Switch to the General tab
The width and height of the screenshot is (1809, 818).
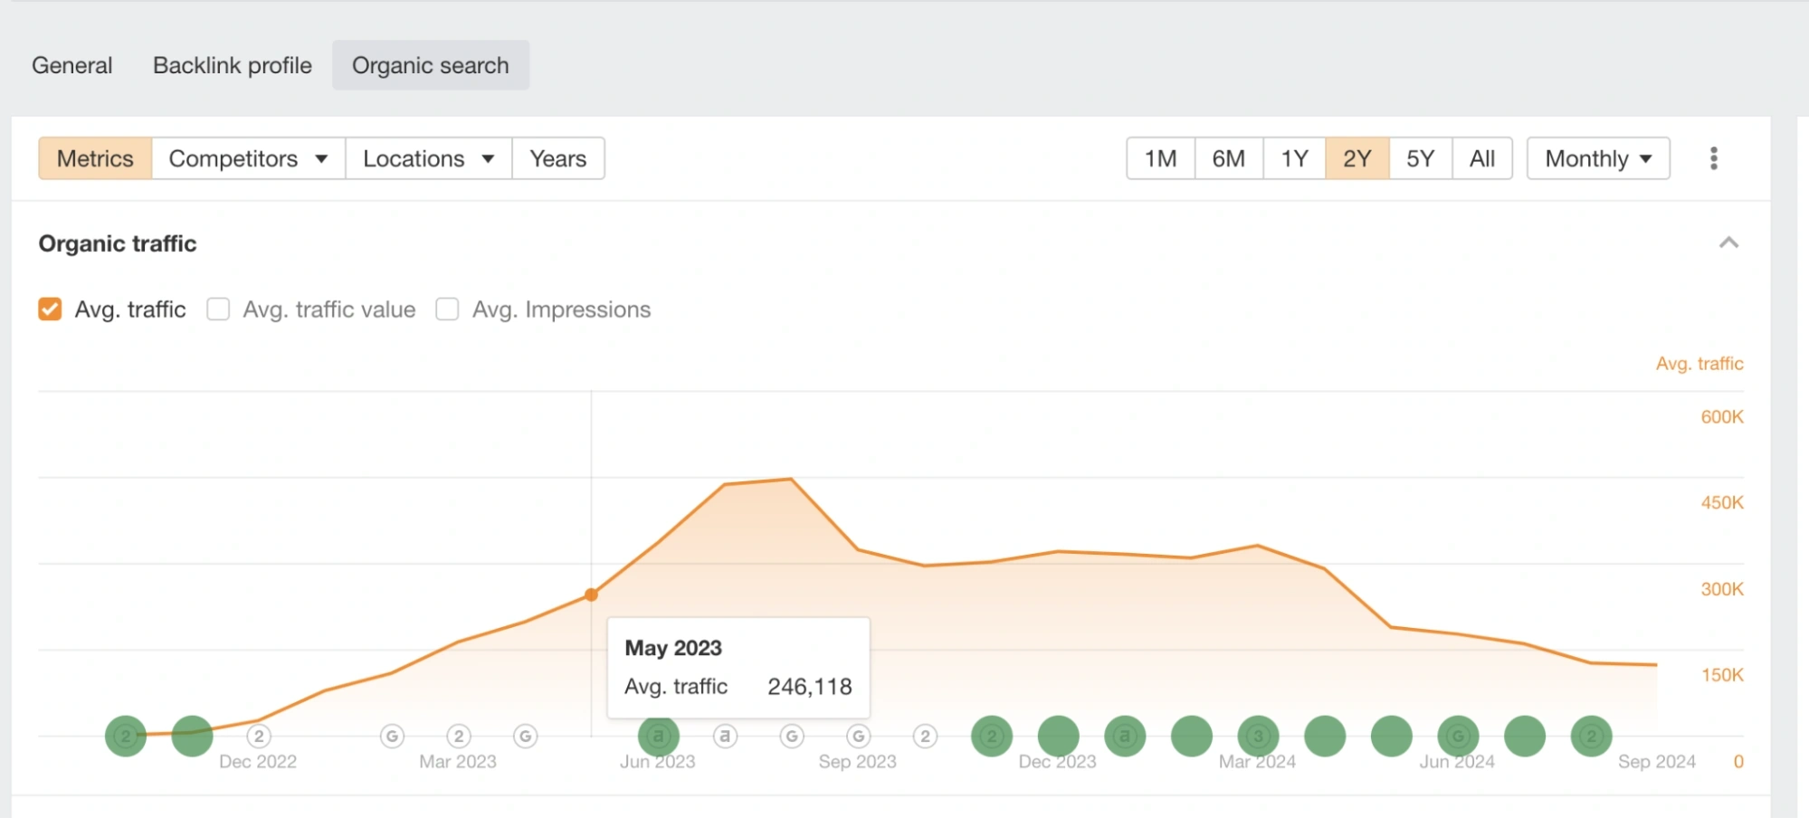[72, 65]
